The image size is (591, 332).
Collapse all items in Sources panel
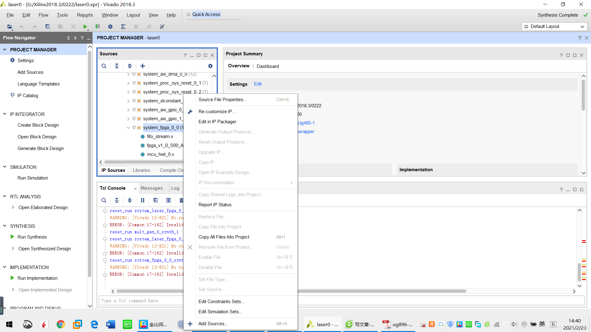[x=117, y=66]
